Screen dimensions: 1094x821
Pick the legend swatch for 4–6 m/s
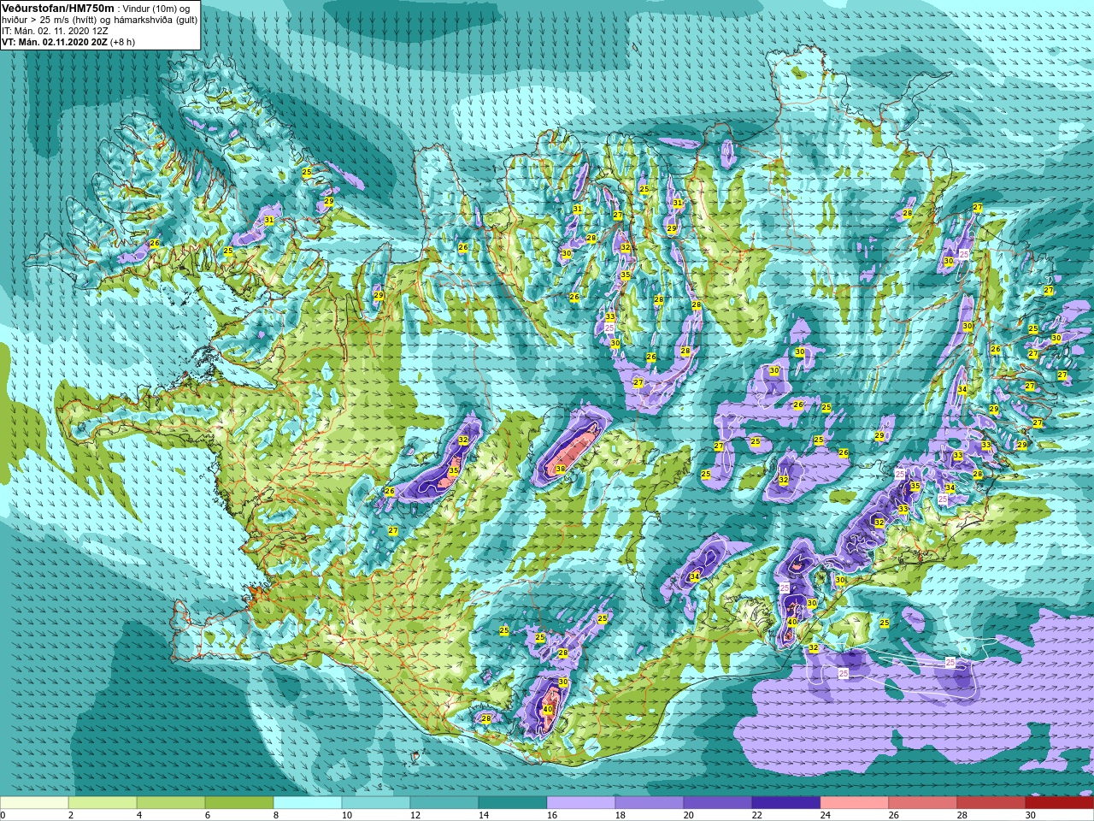pos(171,803)
